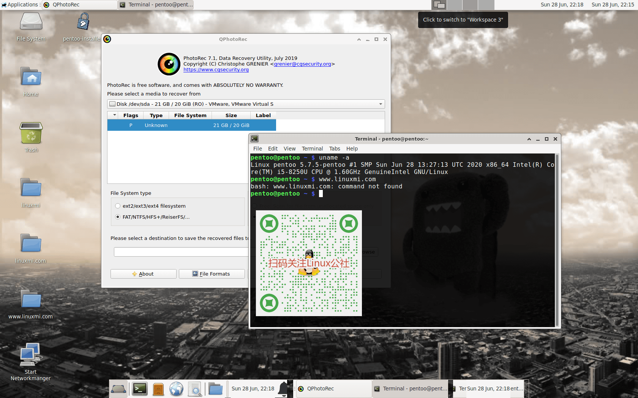
Task: Launch terminal emulator from the dock
Action: (x=140, y=389)
